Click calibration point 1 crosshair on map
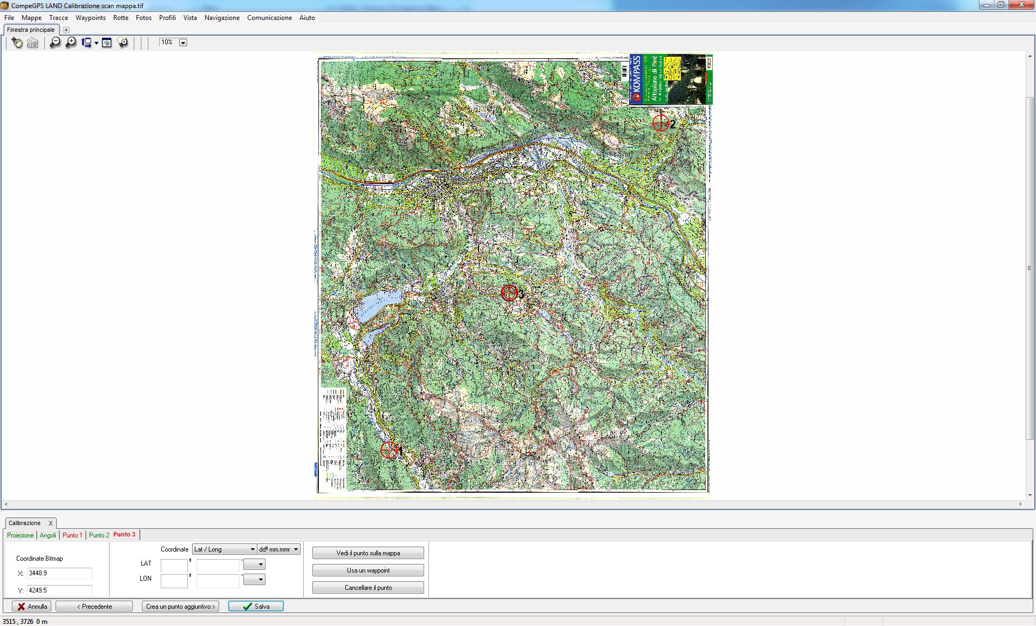 click(x=388, y=450)
